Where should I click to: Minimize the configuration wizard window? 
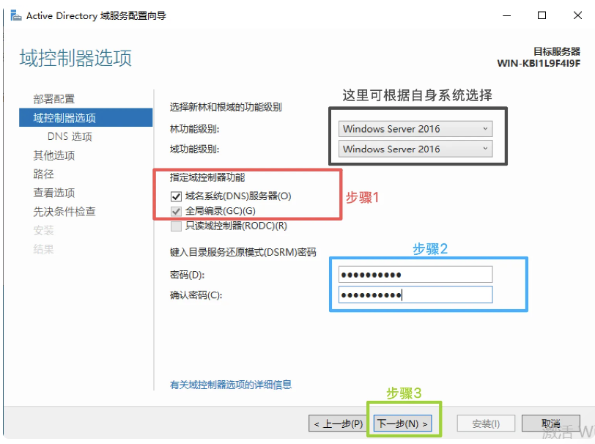(x=507, y=15)
